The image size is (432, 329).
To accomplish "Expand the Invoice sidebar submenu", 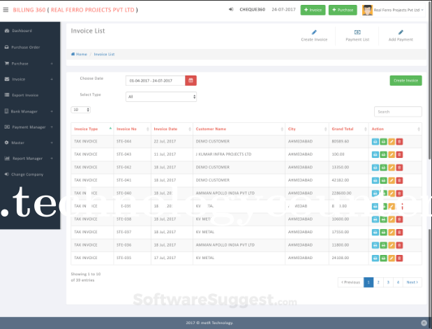I will (52, 80).
